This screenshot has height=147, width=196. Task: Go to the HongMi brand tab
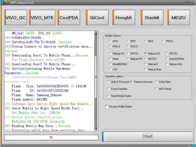tap(124, 17)
